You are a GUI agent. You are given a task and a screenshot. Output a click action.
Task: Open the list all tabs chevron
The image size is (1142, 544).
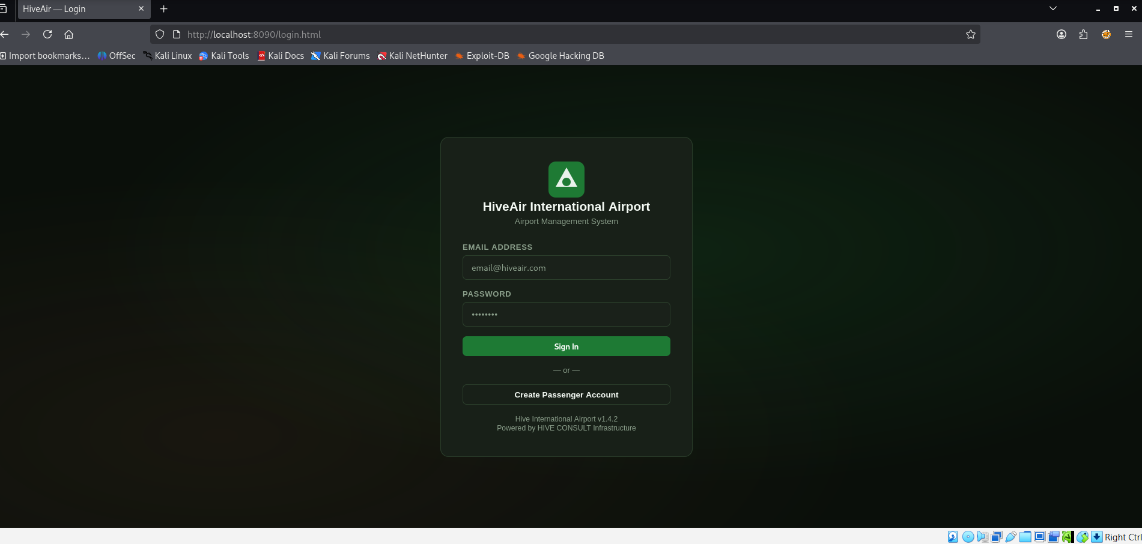[1053, 8]
